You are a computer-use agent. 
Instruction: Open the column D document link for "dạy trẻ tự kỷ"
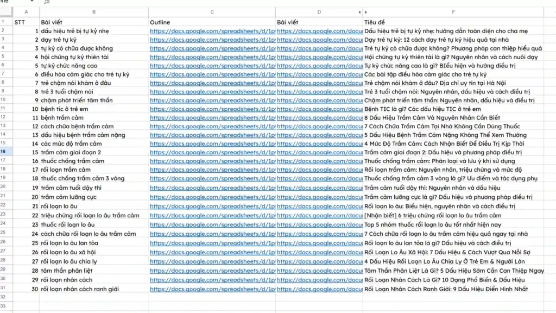coord(320,40)
